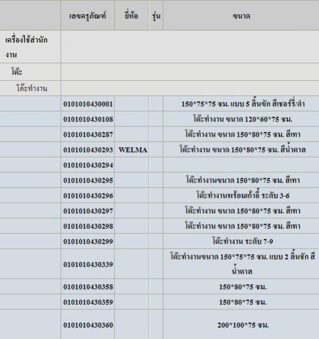Click asset number 0101010430360

point(88,325)
